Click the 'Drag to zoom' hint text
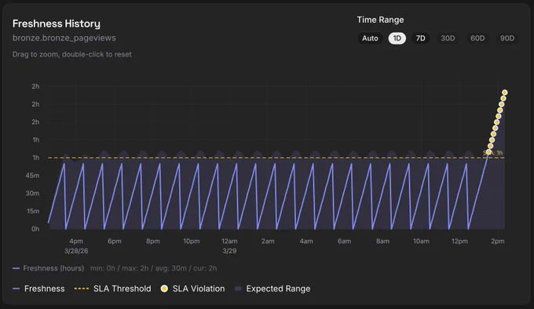The height and width of the screenshot is (309, 534). (72, 54)
